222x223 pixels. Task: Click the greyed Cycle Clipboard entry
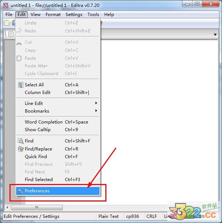[x=58, y=74]
